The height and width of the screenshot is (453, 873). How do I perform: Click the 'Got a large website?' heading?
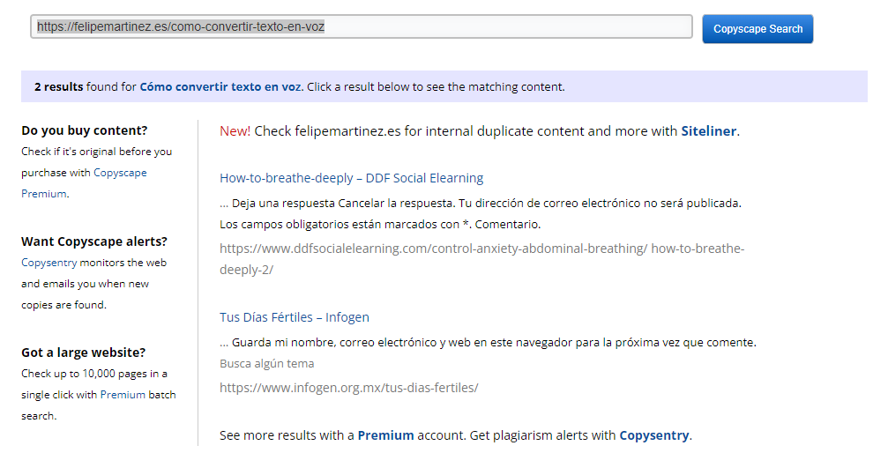(x=83, y=353)
